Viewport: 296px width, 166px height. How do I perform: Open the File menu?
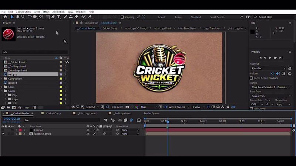click(x=3, y=12)
